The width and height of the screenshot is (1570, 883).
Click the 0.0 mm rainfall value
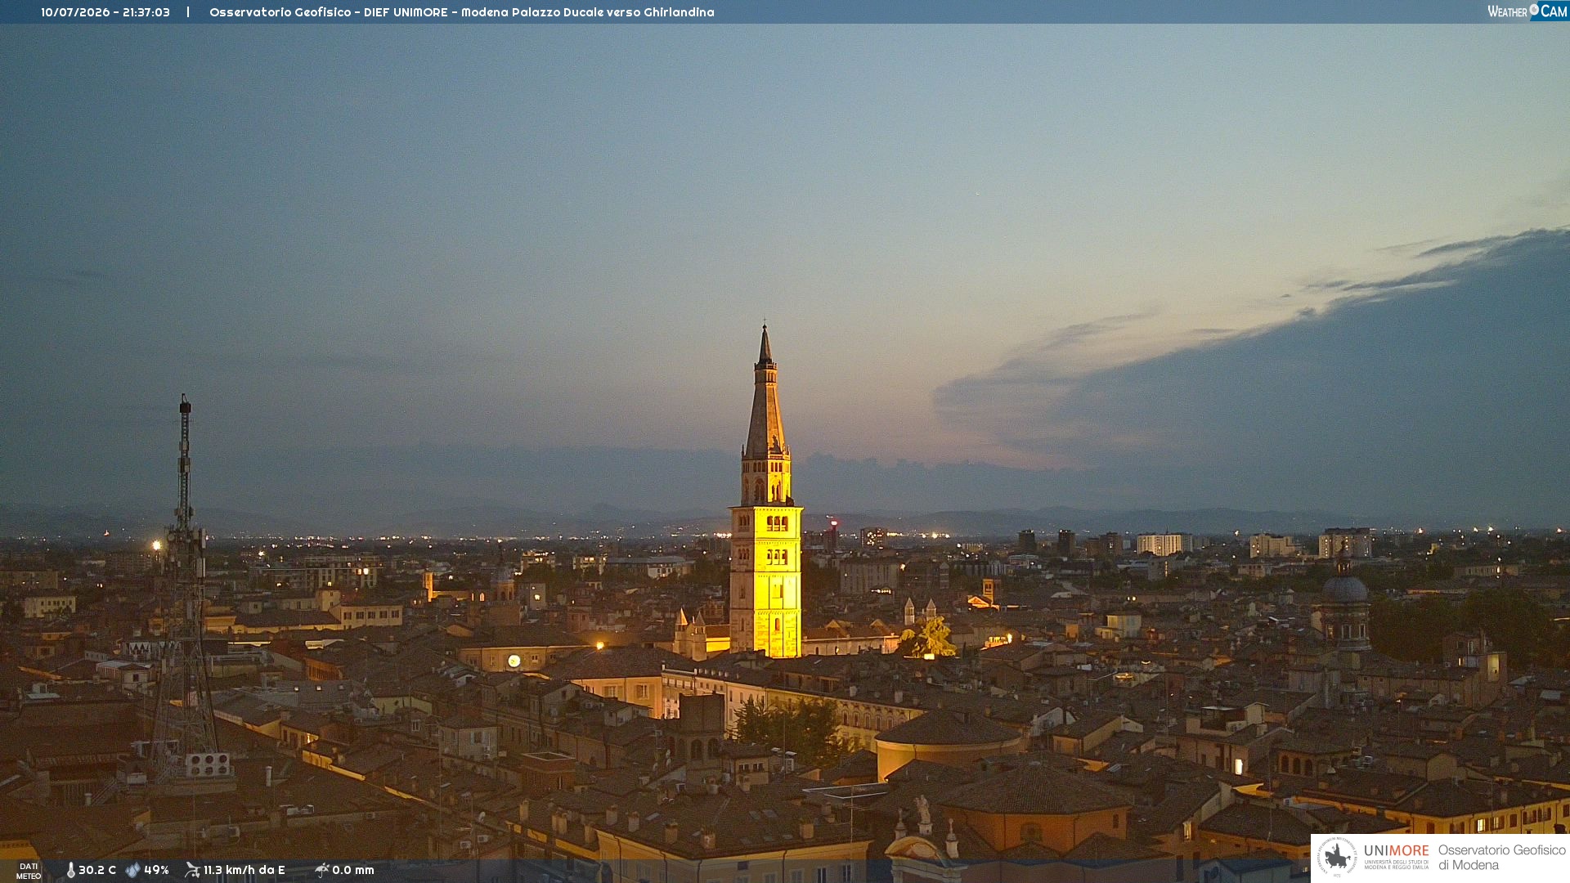(x=353, y=870)
